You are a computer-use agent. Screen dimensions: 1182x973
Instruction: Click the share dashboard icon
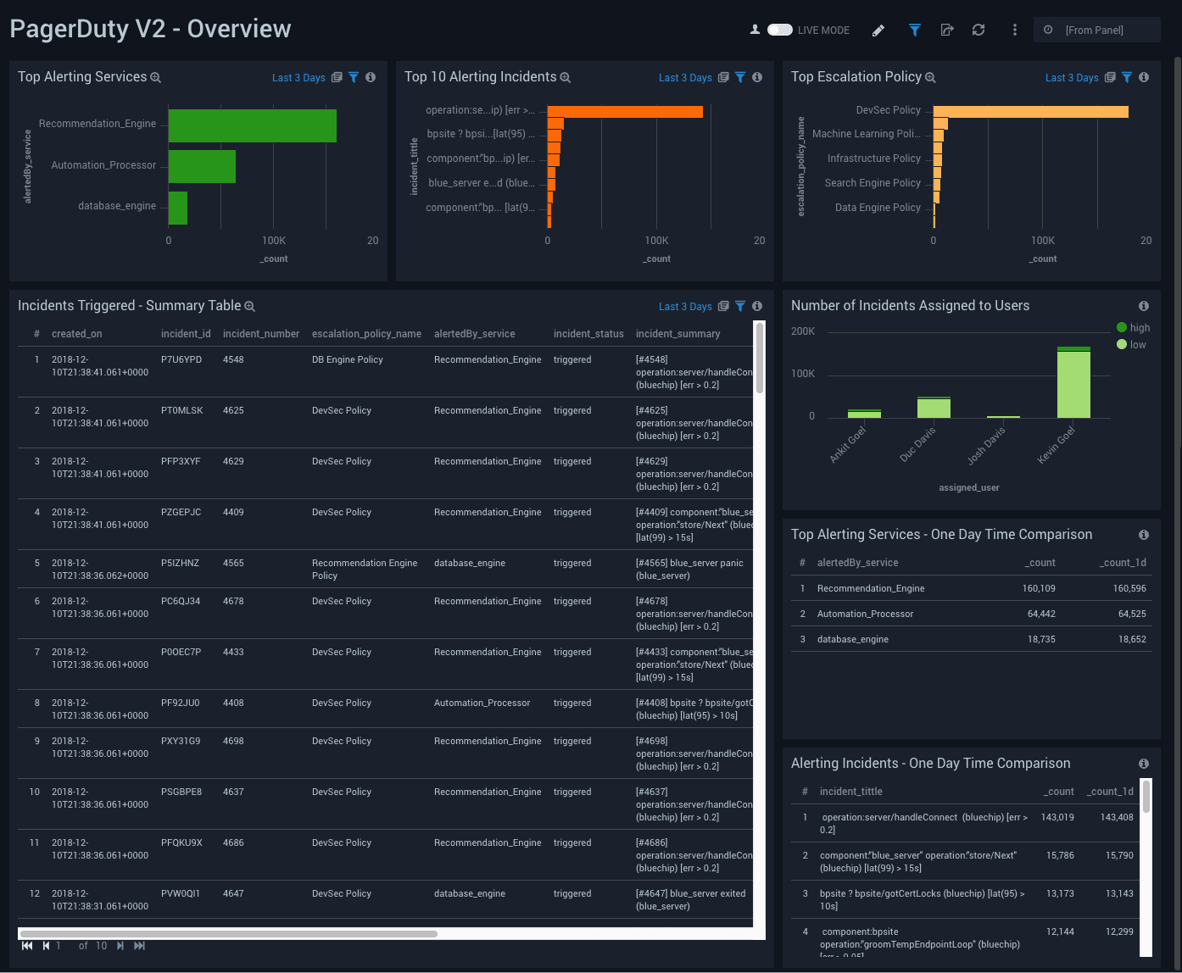click(x=947, y=30)
